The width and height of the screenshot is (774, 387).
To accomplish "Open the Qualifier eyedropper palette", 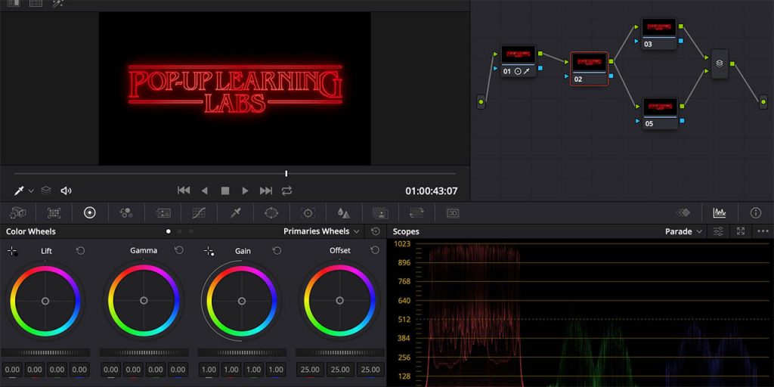I will point(235,213).
